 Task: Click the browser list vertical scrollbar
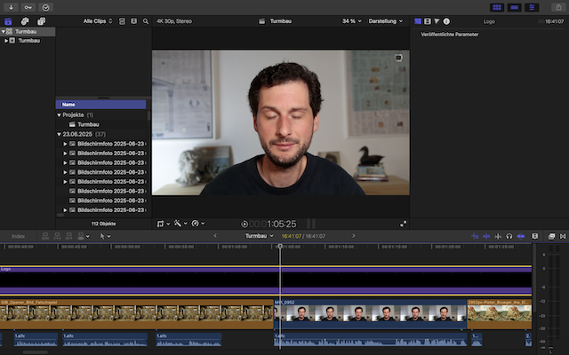pyautogui.click(x=148, y=116)
